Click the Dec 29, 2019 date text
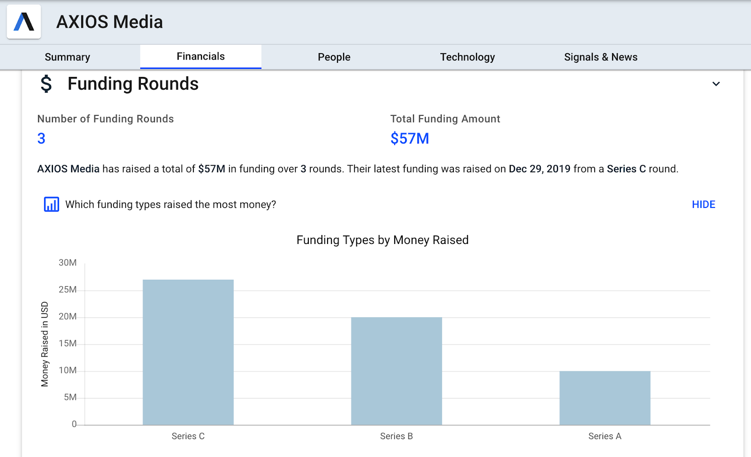The width and height of the screenshot is (751, 457). 540,169
